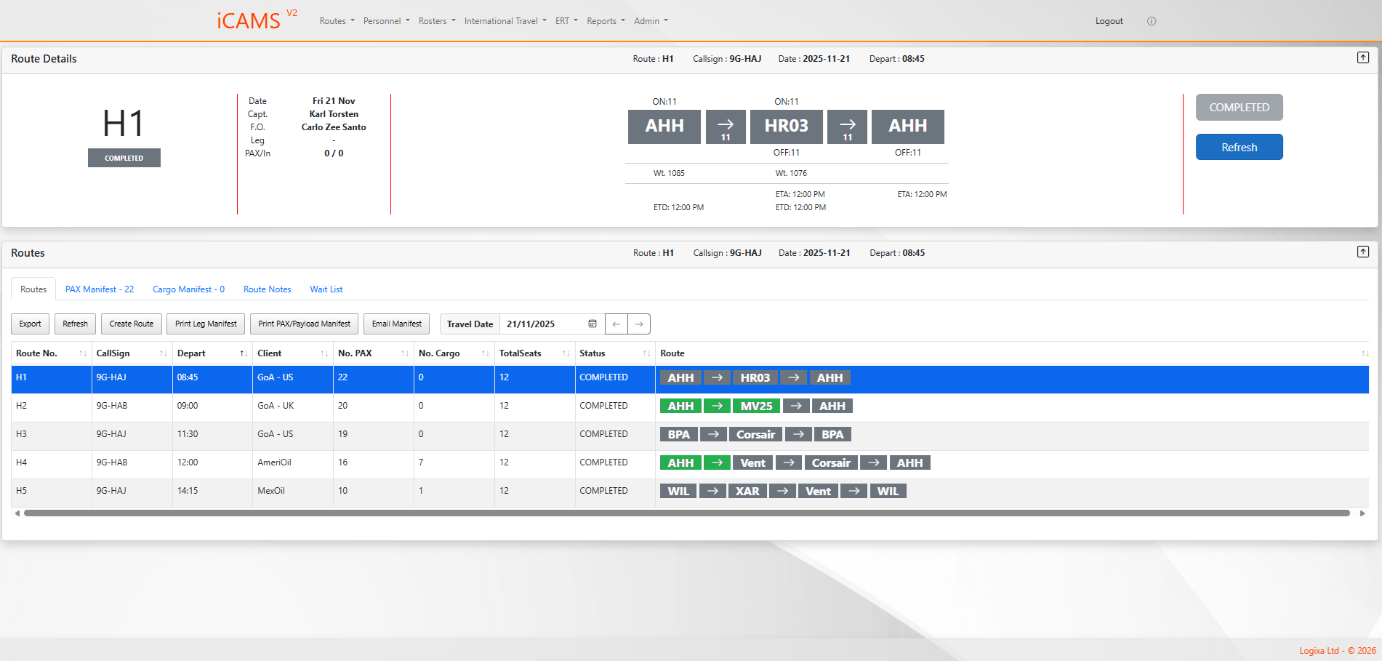This screenshot has height=661, width=1382.
Task: Open the Reports dropdown
Action: 606,21
